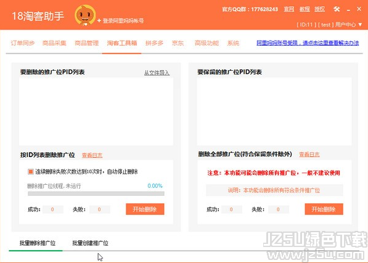
Task: Click the 阿里妈妈账号受限 help link
Action: click(x=308, y=43)
